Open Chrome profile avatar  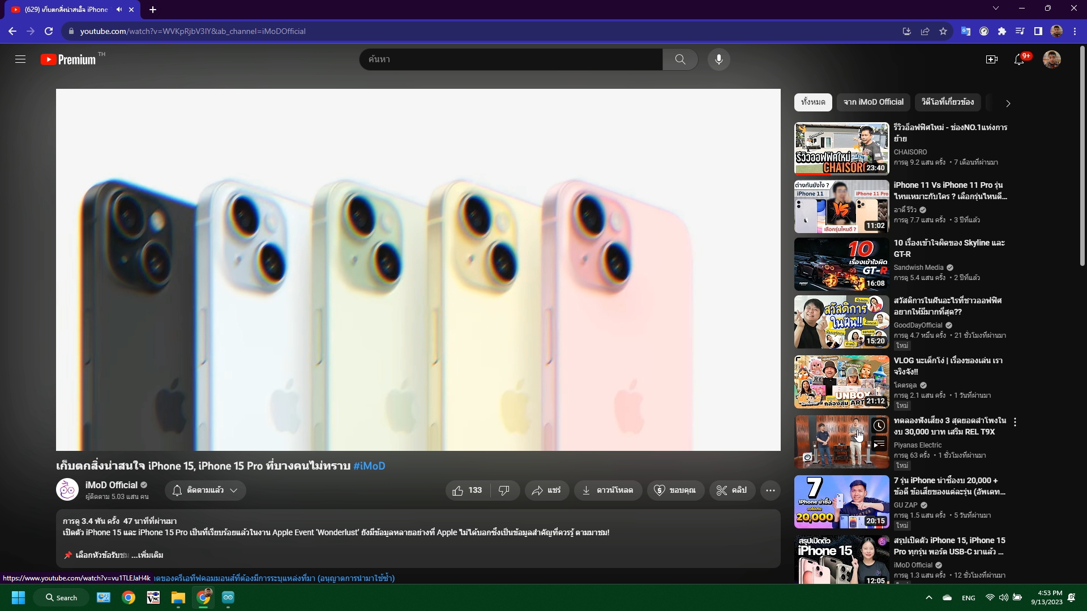pos(1056,31)
